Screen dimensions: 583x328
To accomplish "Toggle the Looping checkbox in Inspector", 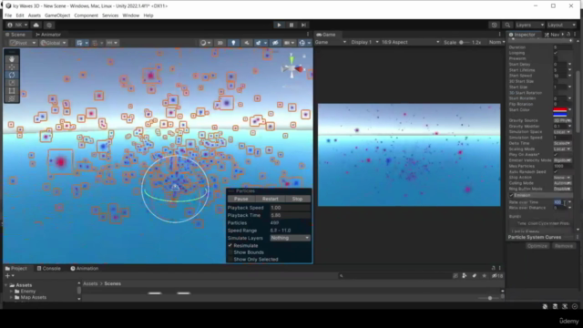I will 556,53.
